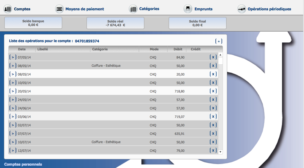Switch to the Catégories section
This screenshot has width=304, height=168.
click(149, 9)
